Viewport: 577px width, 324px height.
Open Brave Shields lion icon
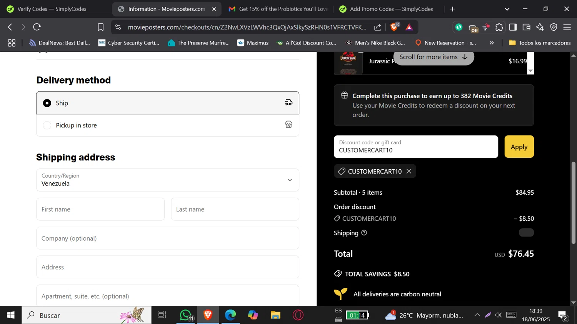click(394, 27)
